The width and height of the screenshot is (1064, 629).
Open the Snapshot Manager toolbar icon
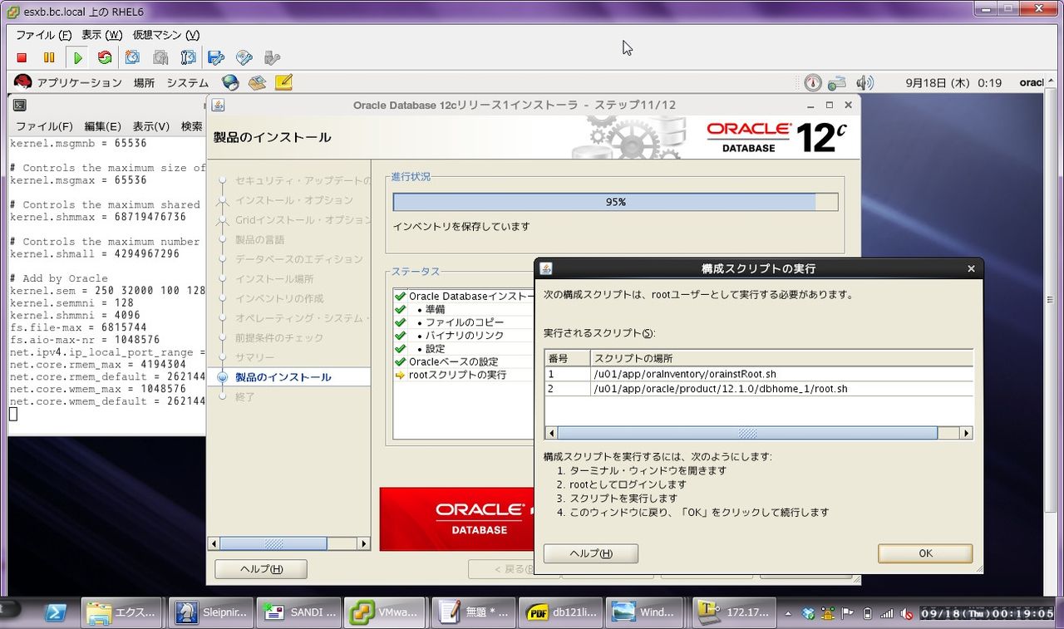(189, 57)
